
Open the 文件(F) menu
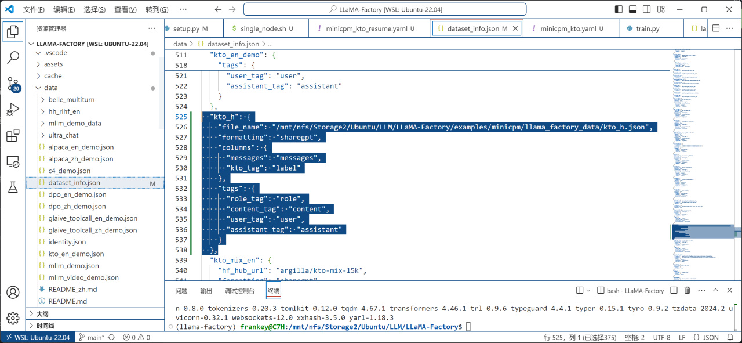click(x=34, y=9)
